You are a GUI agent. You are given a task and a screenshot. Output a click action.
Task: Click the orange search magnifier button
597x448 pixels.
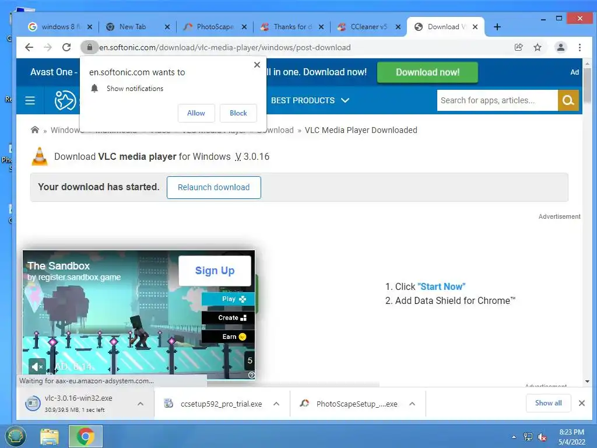(568, 100)
